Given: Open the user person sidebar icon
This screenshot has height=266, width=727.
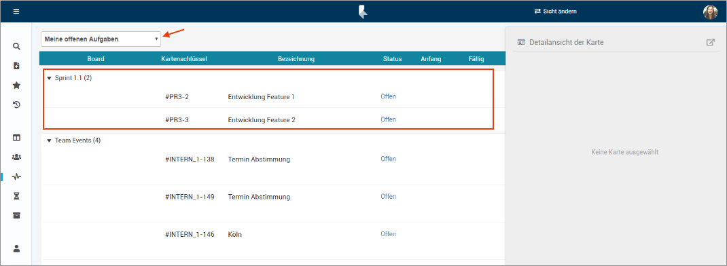Looking at the screenshot, I should (16, 248).
